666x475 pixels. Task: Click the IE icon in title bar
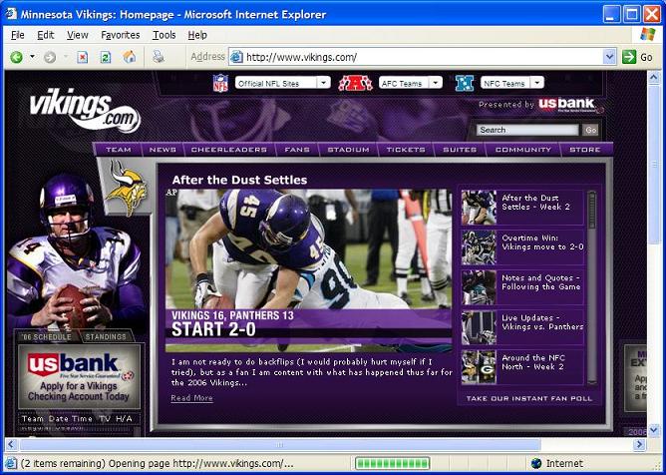tap(12, 14)
